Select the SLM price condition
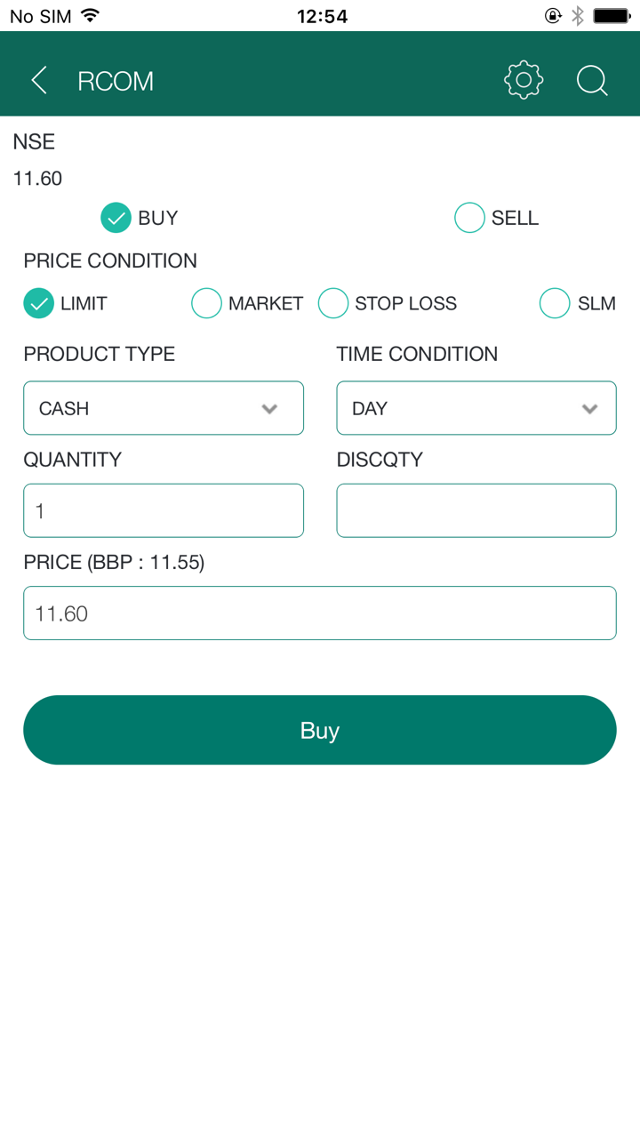 (555, 303)
